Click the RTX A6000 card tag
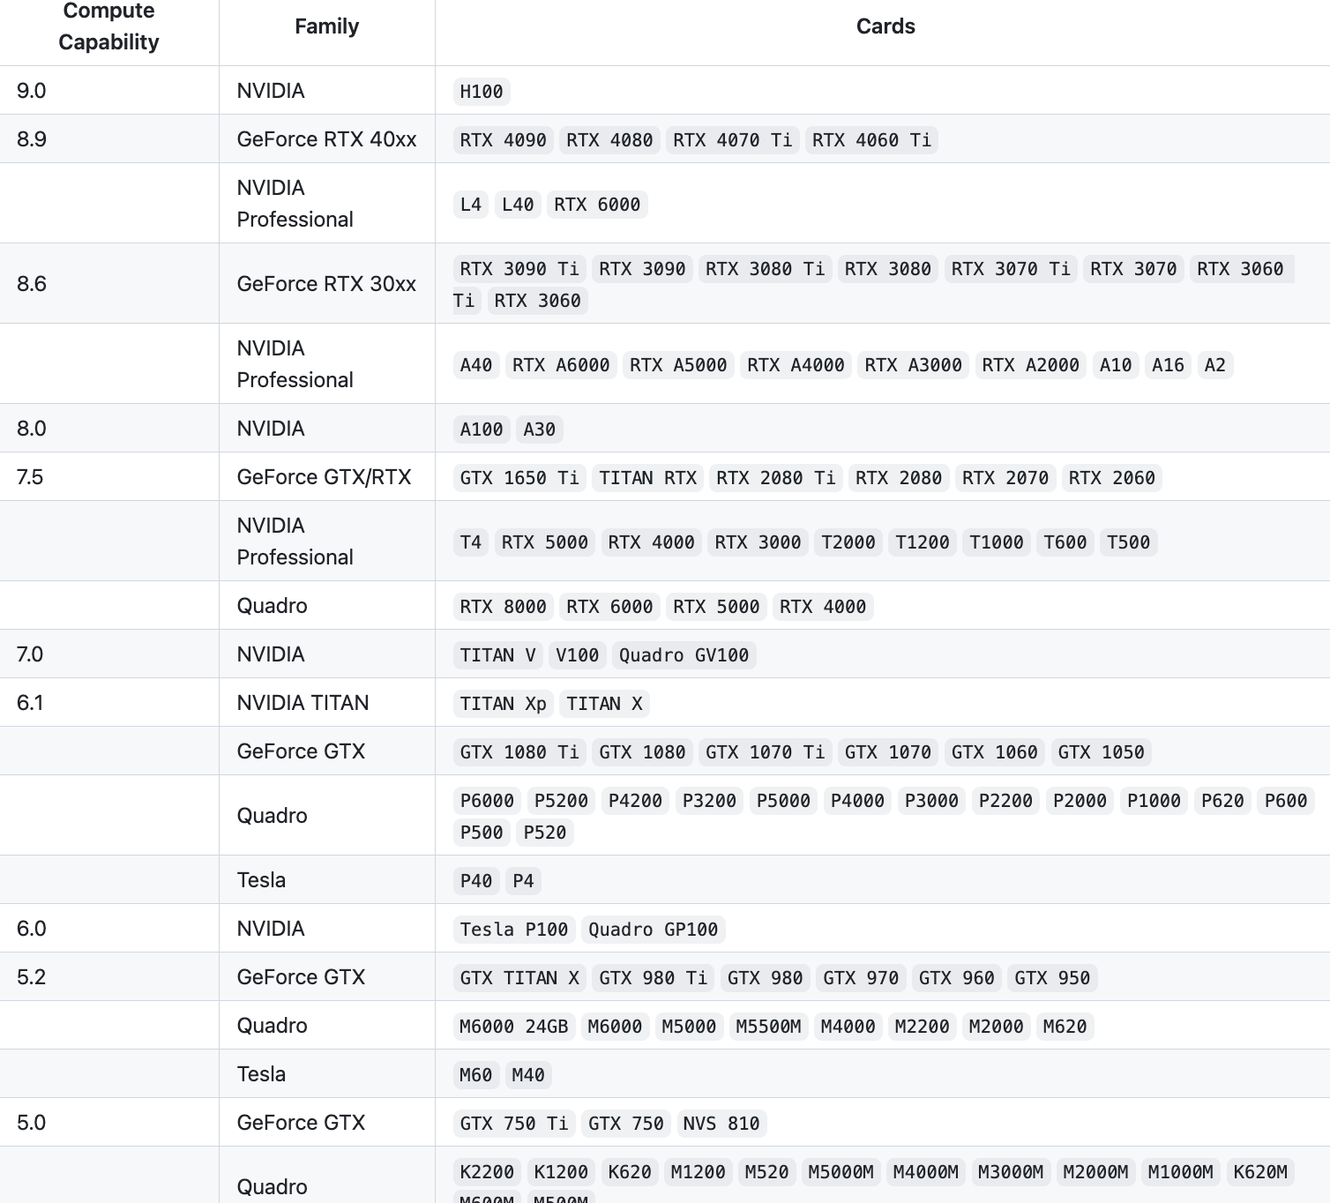This screenshot has height=1203, width=1330. (561, 365)
